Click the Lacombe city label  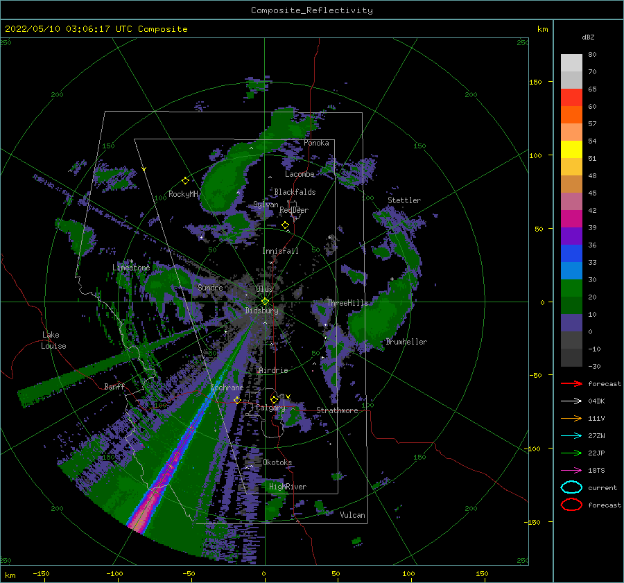coord(300,174)
